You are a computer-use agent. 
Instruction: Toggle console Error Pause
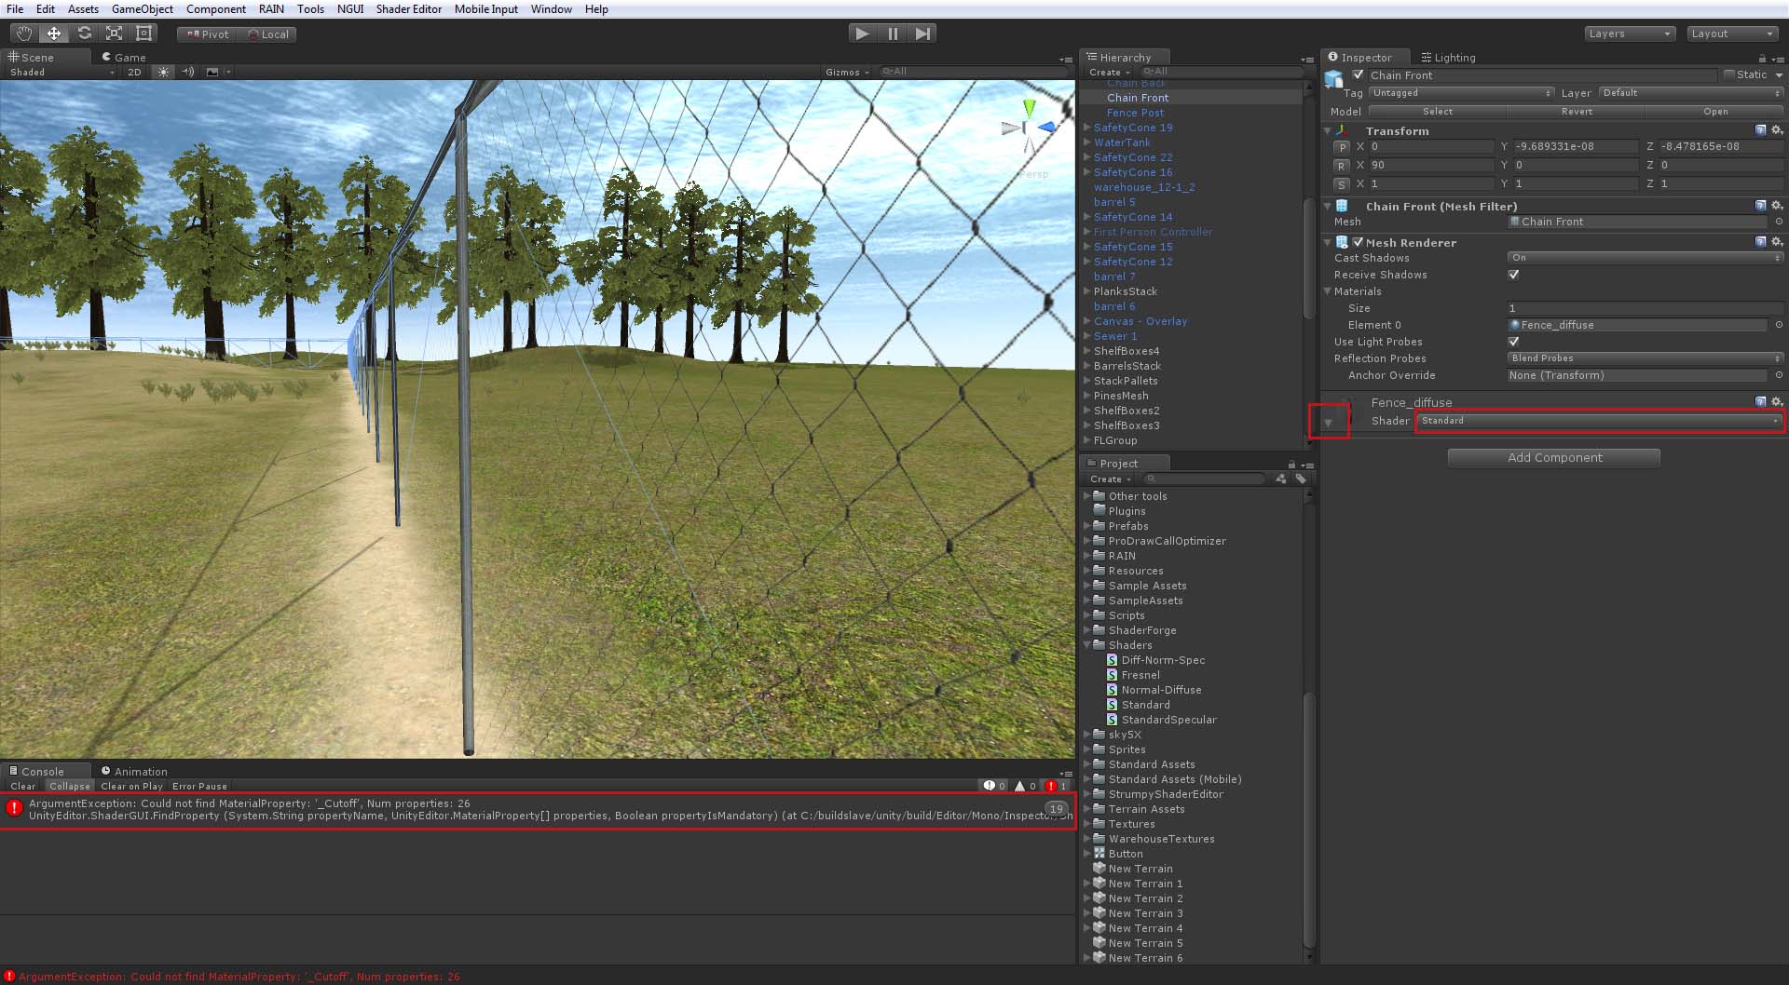click(199, 786)
